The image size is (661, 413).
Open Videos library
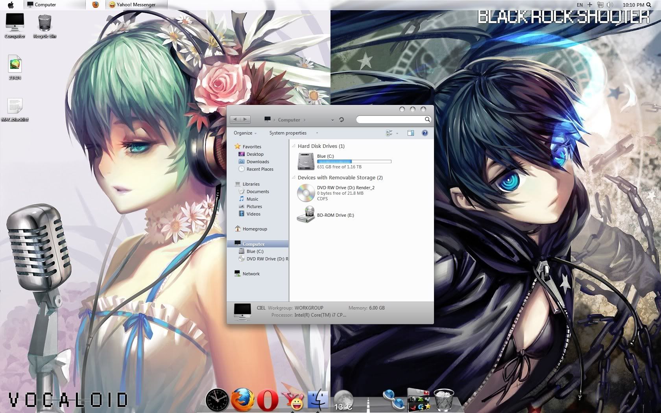tap(249, 214)
